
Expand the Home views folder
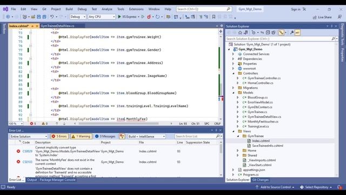click(238, 151)
